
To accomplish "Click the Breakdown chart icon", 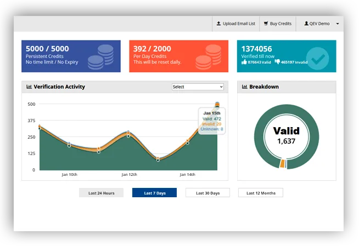I will [244, 87].
